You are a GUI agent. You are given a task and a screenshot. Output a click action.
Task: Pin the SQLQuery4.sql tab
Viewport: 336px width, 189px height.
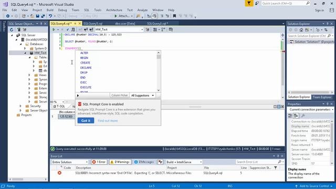point(75,23)
